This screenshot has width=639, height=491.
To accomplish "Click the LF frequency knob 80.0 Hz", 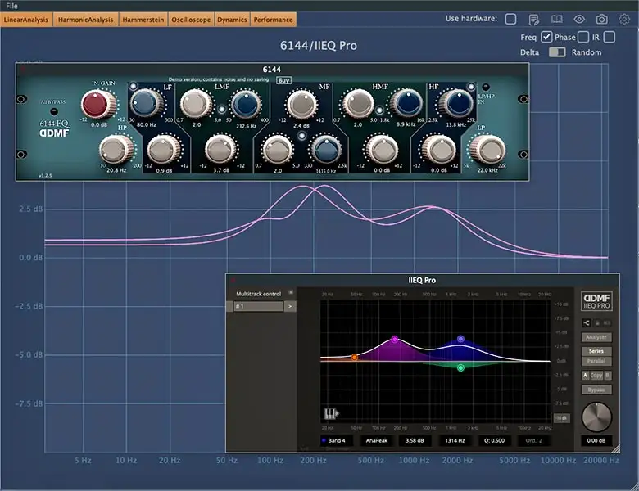I will [x=147, y=103].
